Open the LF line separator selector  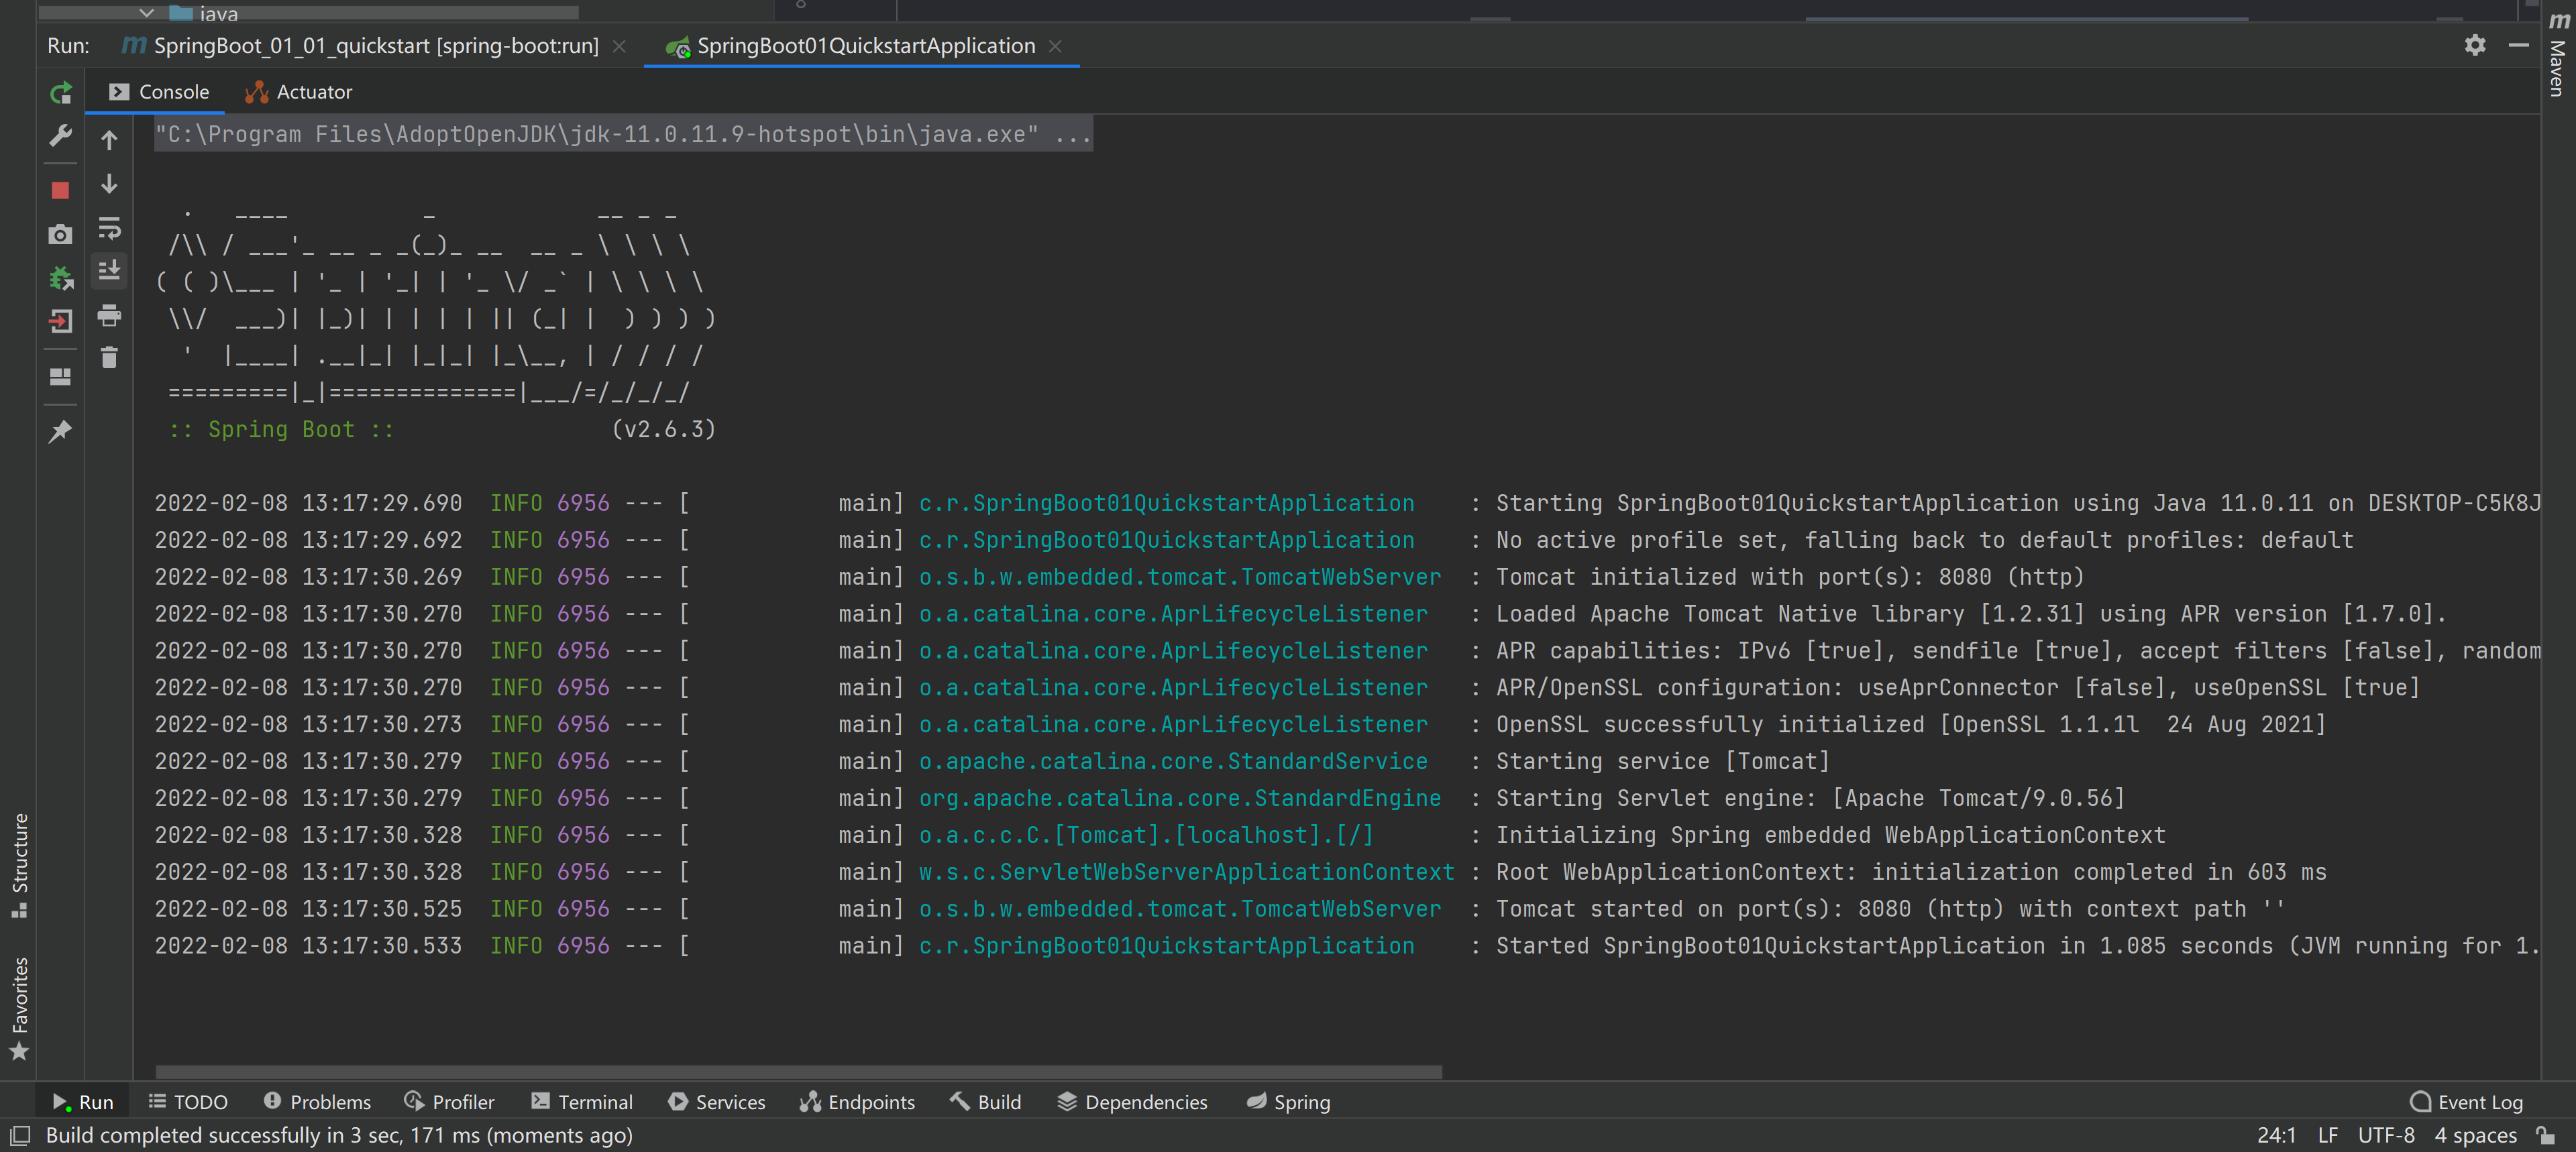pyautogui.click(x=2328, y=1135)
